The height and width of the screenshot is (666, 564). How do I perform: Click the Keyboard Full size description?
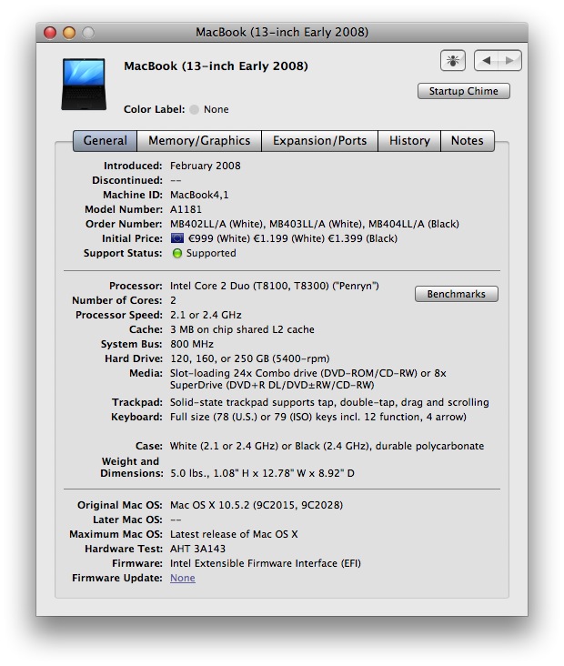(318, 417)
